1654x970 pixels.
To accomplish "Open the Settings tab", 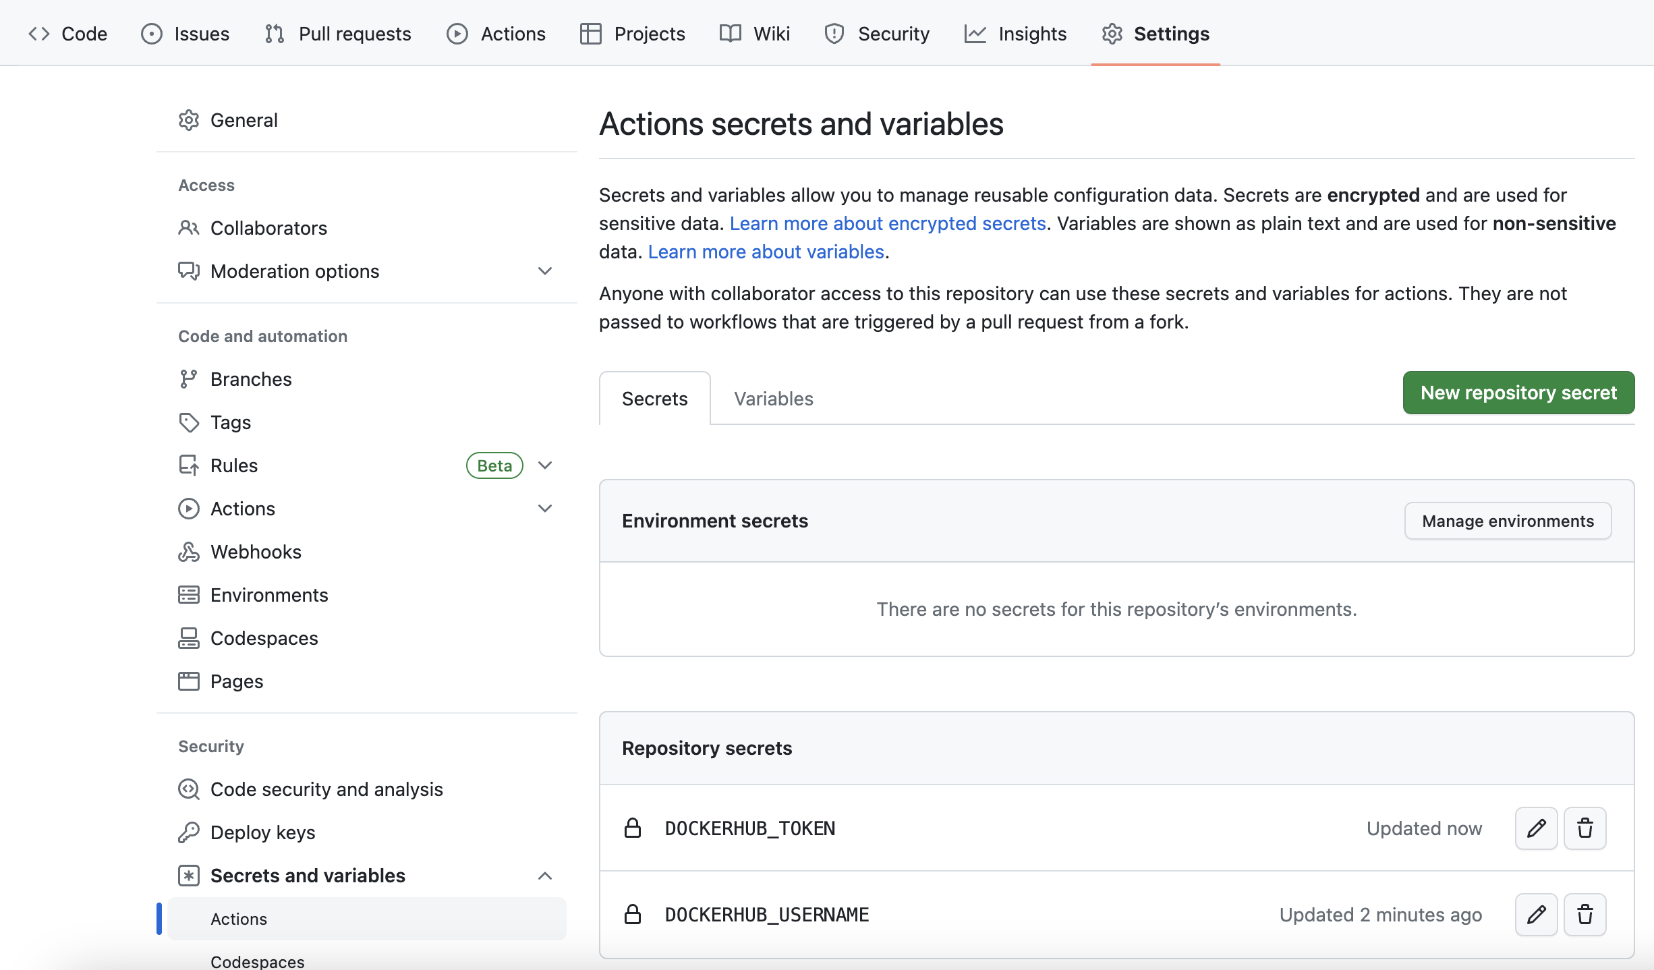I will (x=1171, y=33).
